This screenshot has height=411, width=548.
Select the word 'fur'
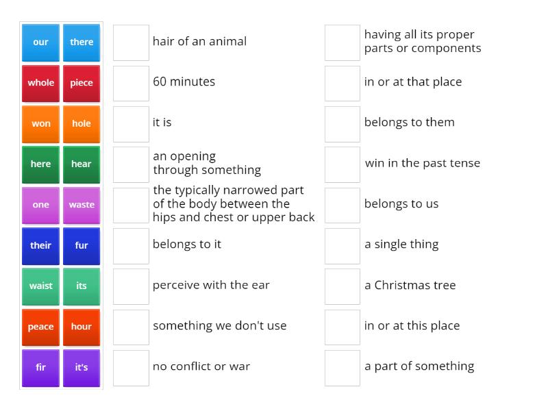pyautogui.click(x=82, y=246)
